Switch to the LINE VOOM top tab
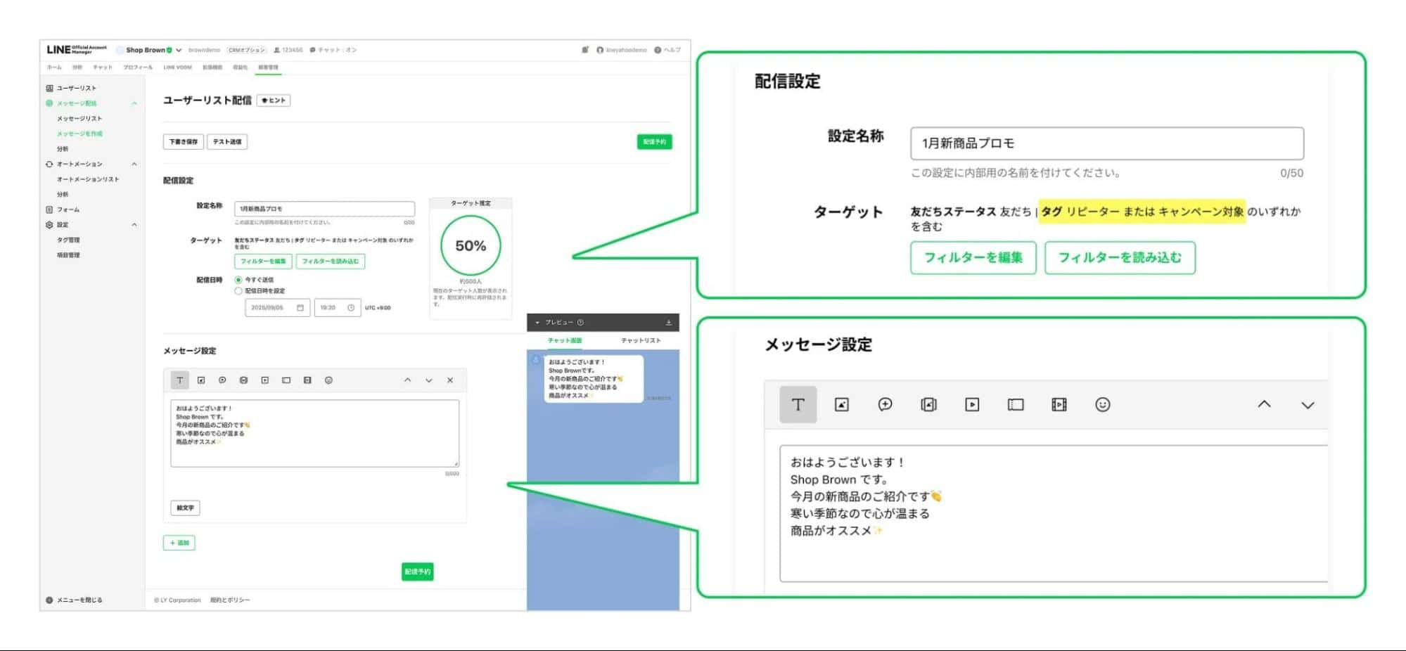The image size is (1406, 651). click(x=177, y=67)
